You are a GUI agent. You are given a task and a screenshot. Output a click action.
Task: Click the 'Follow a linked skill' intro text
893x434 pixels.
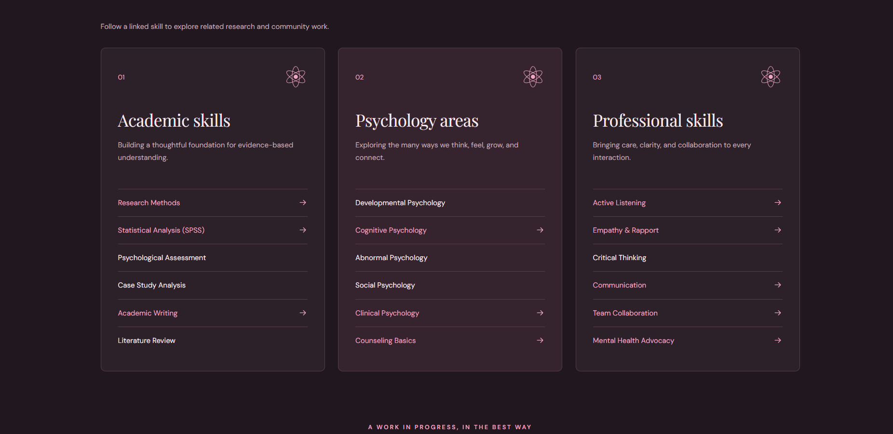[215, 26]
